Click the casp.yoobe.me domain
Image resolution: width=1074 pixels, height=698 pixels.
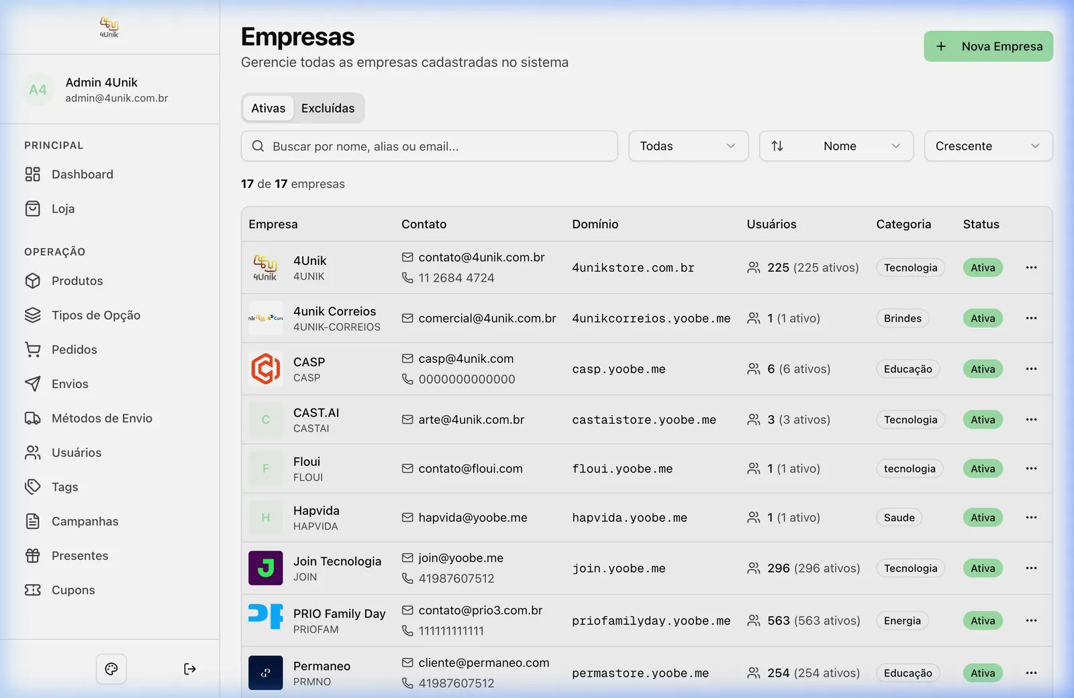(619, 369)
